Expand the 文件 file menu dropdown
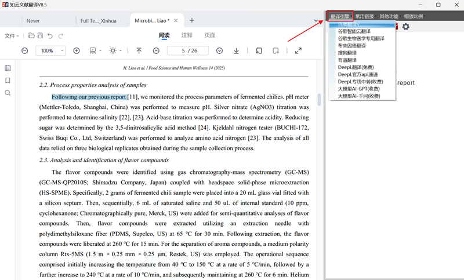464x280 pixels. pos(12,36)
